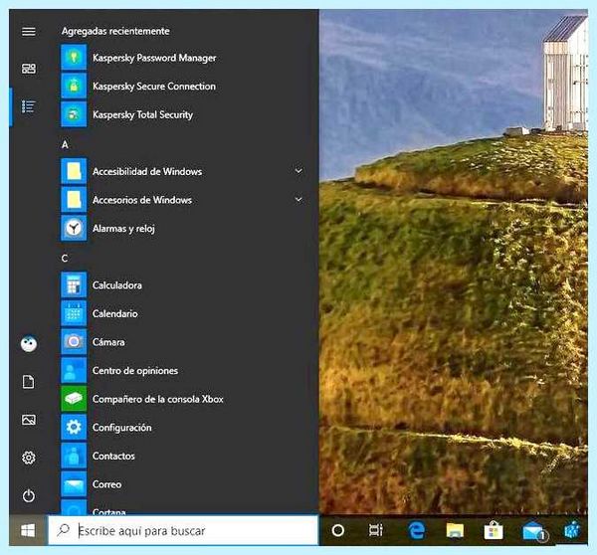Click the Calculadora app icon

[74, 284]
